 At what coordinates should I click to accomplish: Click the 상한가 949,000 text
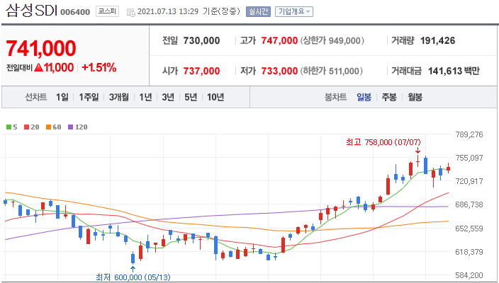pyautogui.click(x=332, y=40)
